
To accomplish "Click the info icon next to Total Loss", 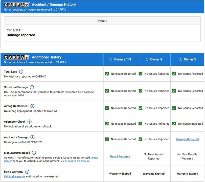I will coord(21,72).
